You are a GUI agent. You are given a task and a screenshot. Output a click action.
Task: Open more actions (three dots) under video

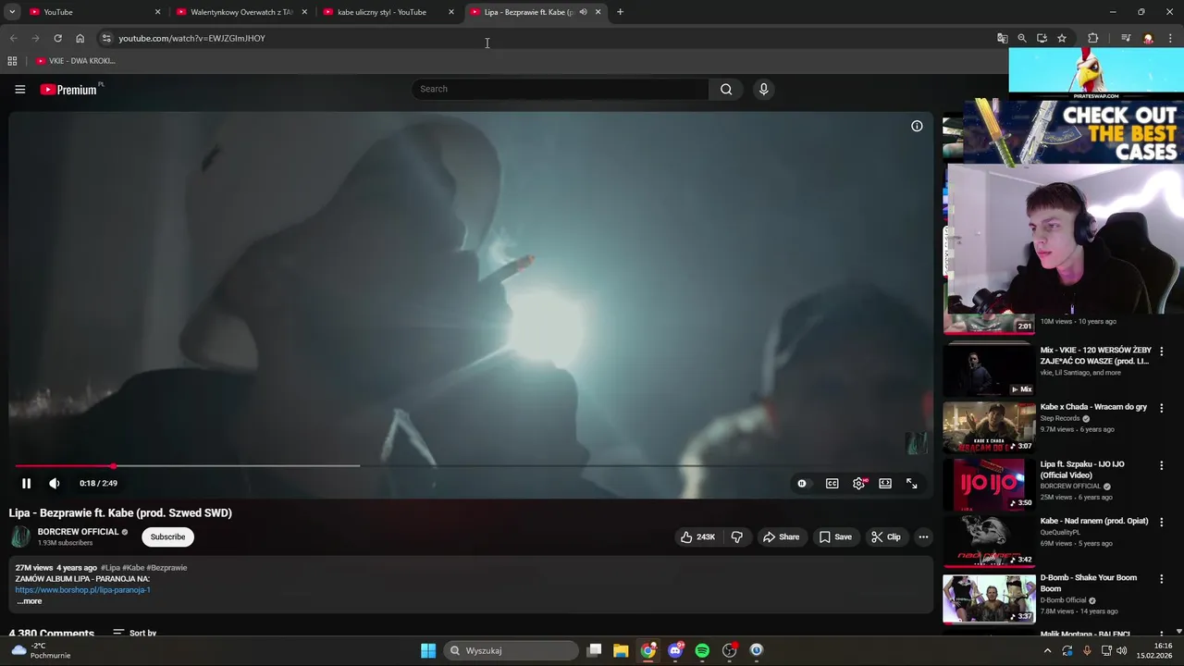[923, 536]
